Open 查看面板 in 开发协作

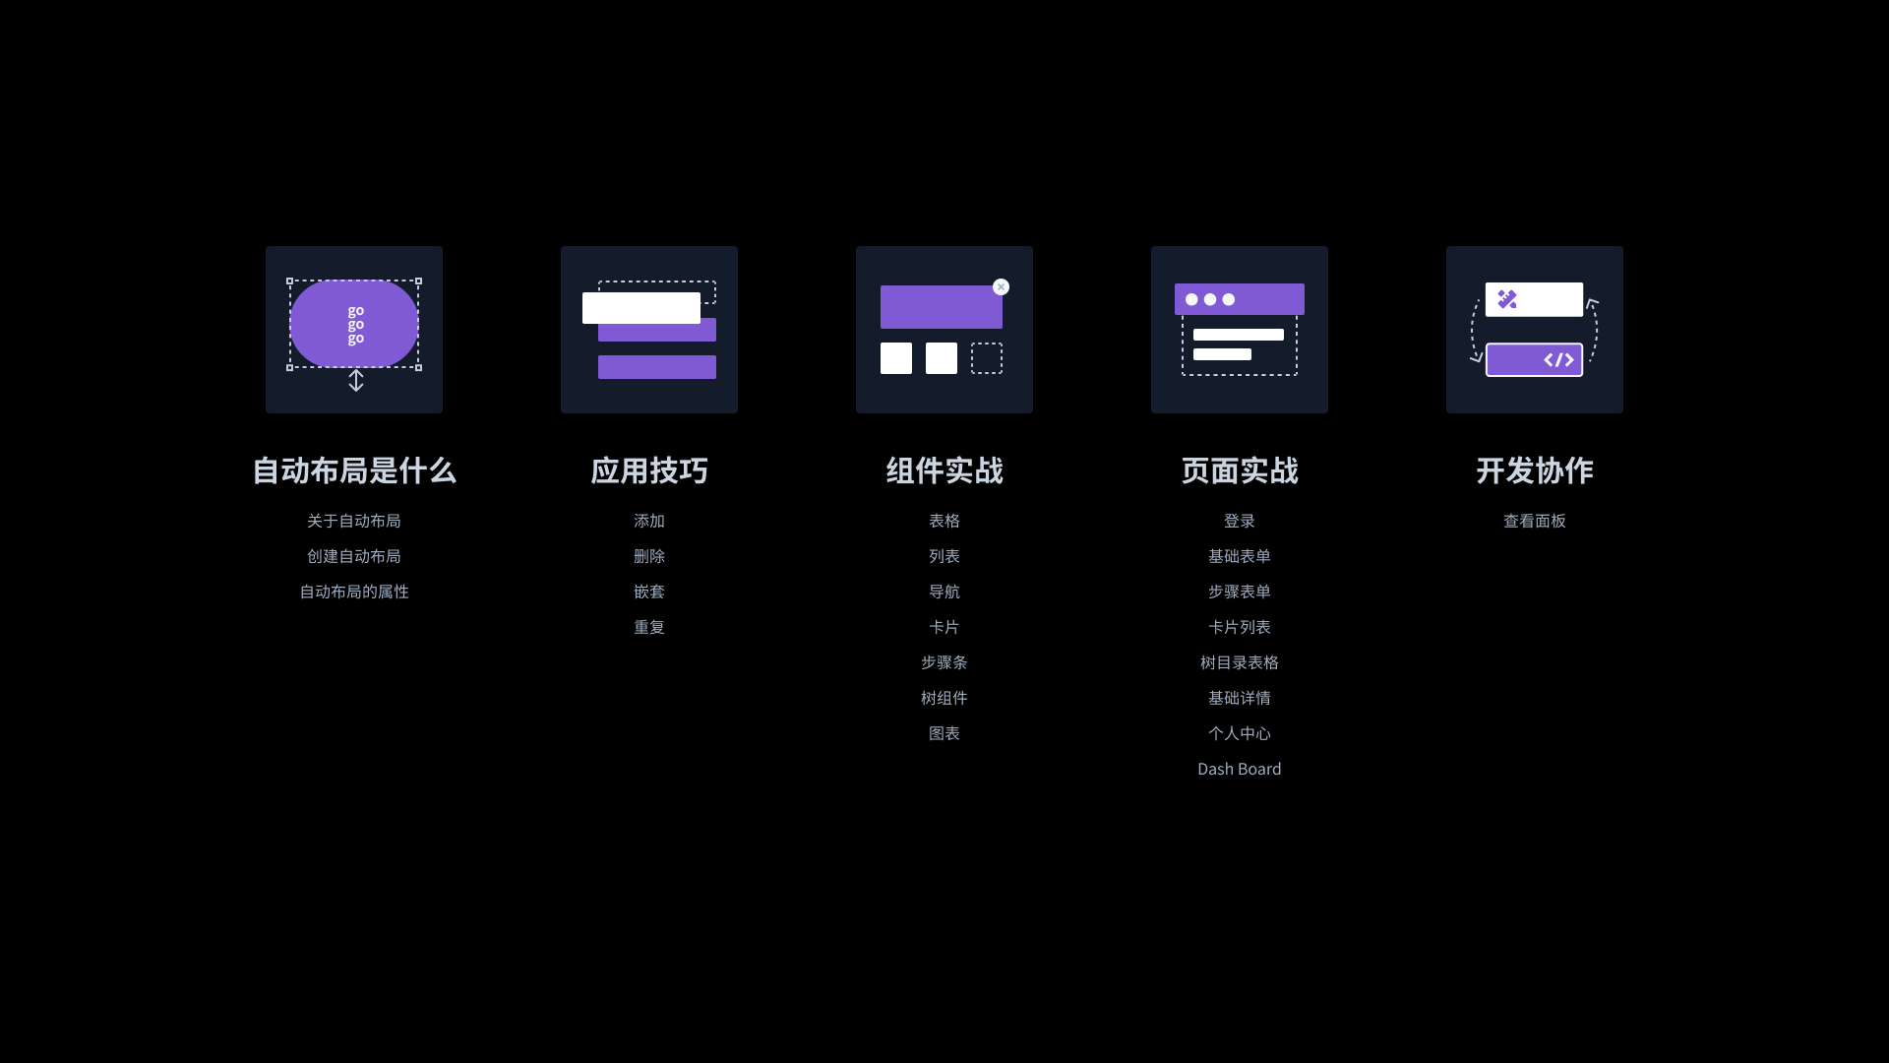point(1535,521)
